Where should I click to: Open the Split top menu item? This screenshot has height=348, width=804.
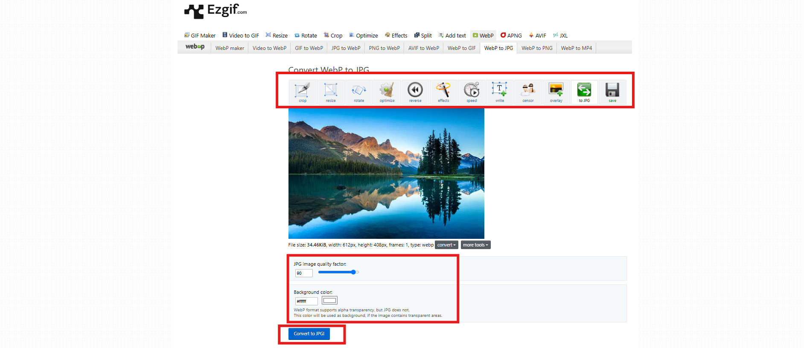tap(423, 35)
